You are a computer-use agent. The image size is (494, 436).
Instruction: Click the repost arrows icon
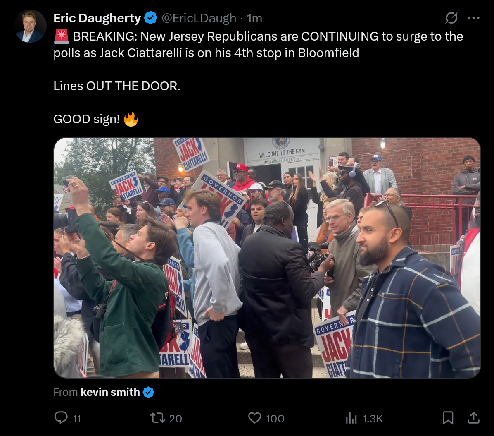157,418
